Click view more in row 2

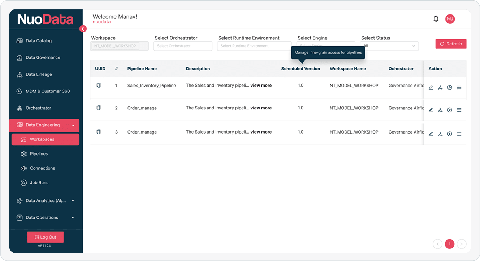261,108
